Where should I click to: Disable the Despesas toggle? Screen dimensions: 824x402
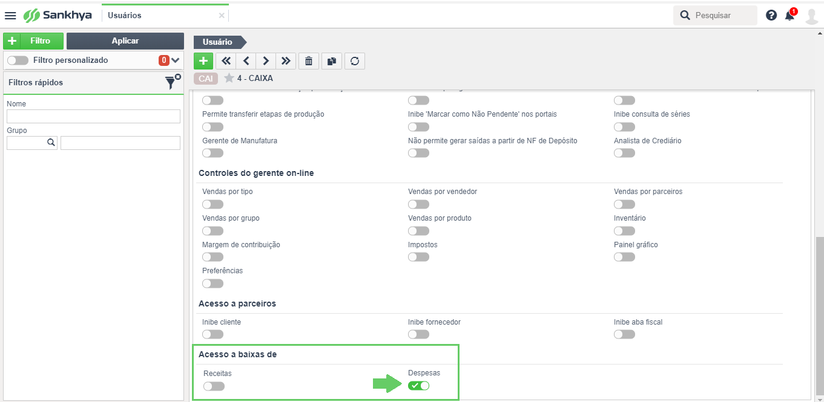(x=418, y=386)
